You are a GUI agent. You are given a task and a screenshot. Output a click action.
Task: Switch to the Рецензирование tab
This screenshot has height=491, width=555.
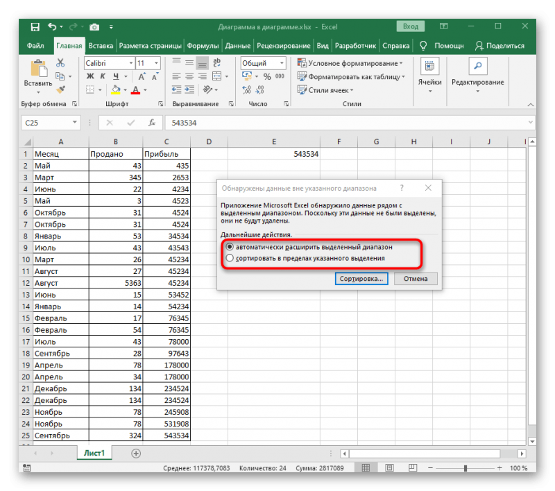click(284, 46)
